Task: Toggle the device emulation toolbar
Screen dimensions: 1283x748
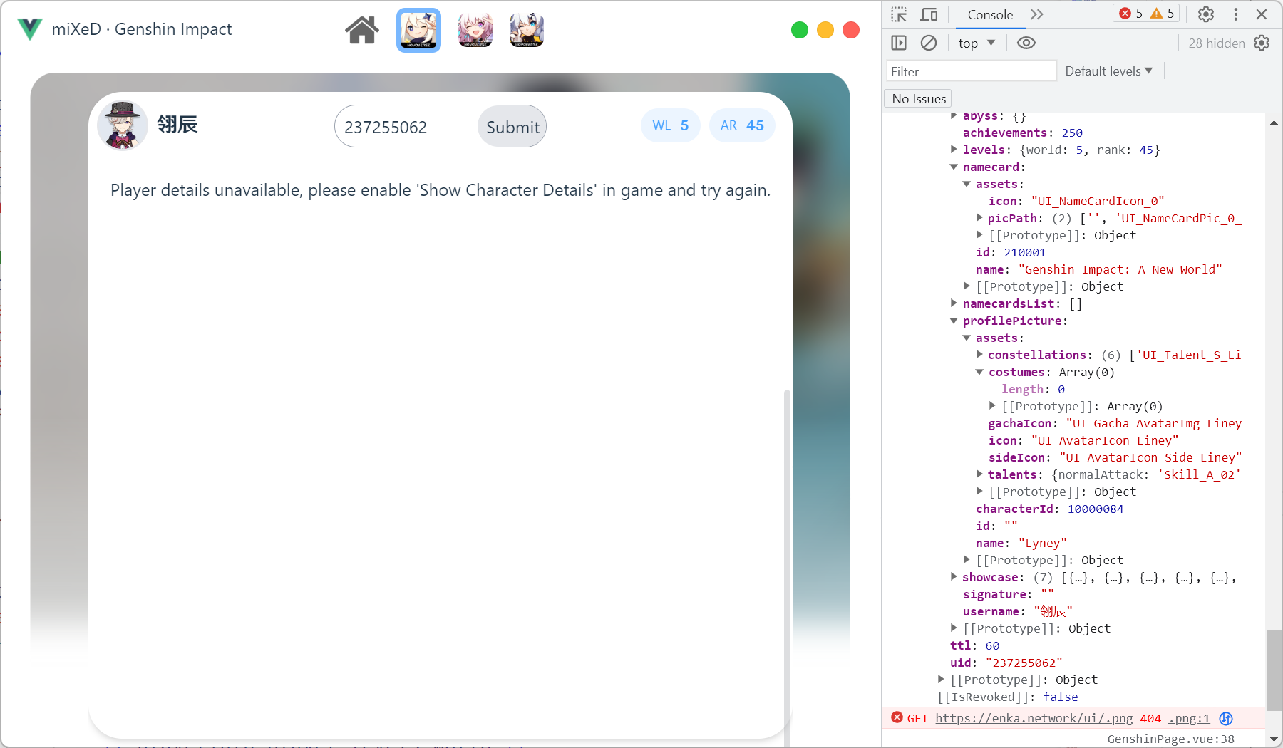Action: coord(928,14)
